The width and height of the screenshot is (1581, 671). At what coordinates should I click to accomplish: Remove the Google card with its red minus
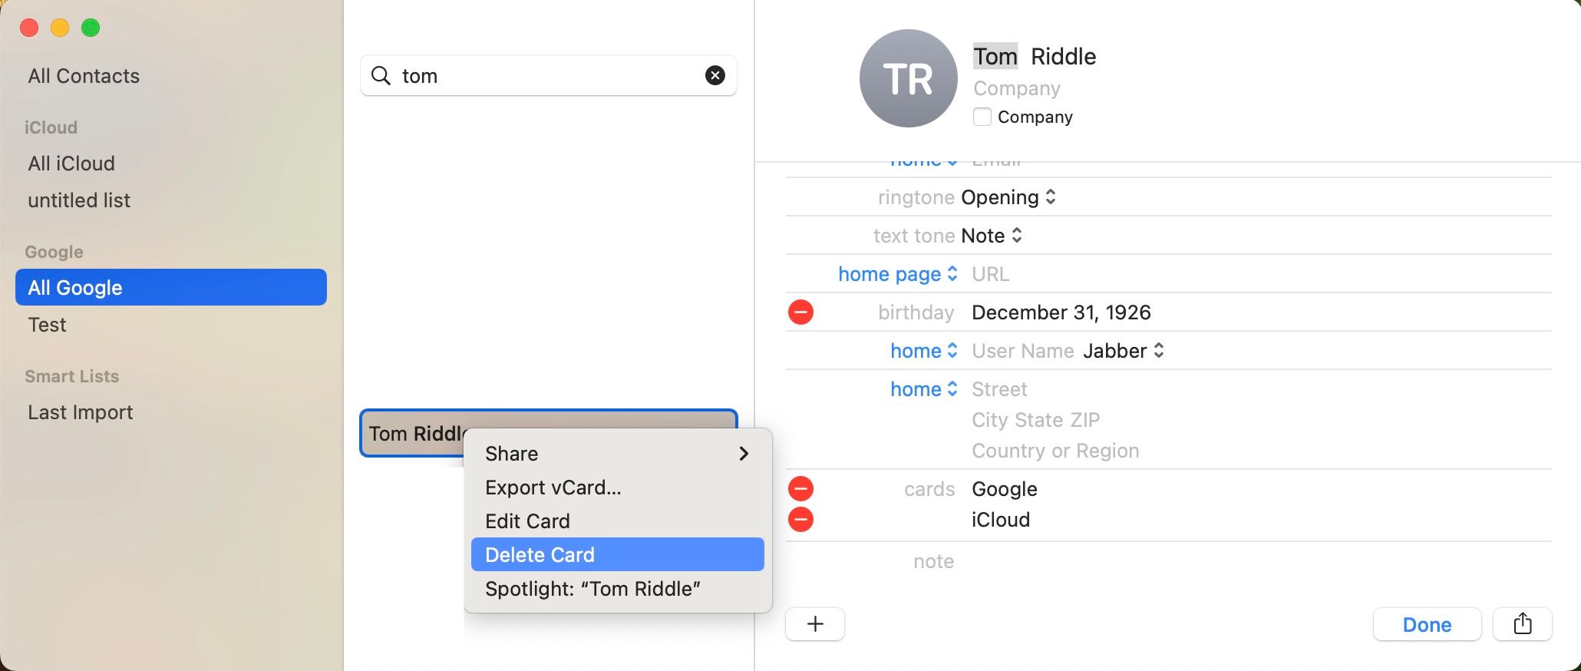(x=800, y=489)
